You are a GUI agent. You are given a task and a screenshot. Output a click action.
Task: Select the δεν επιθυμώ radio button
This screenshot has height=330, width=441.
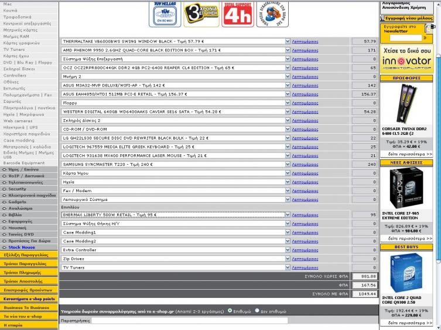point(257,311)
